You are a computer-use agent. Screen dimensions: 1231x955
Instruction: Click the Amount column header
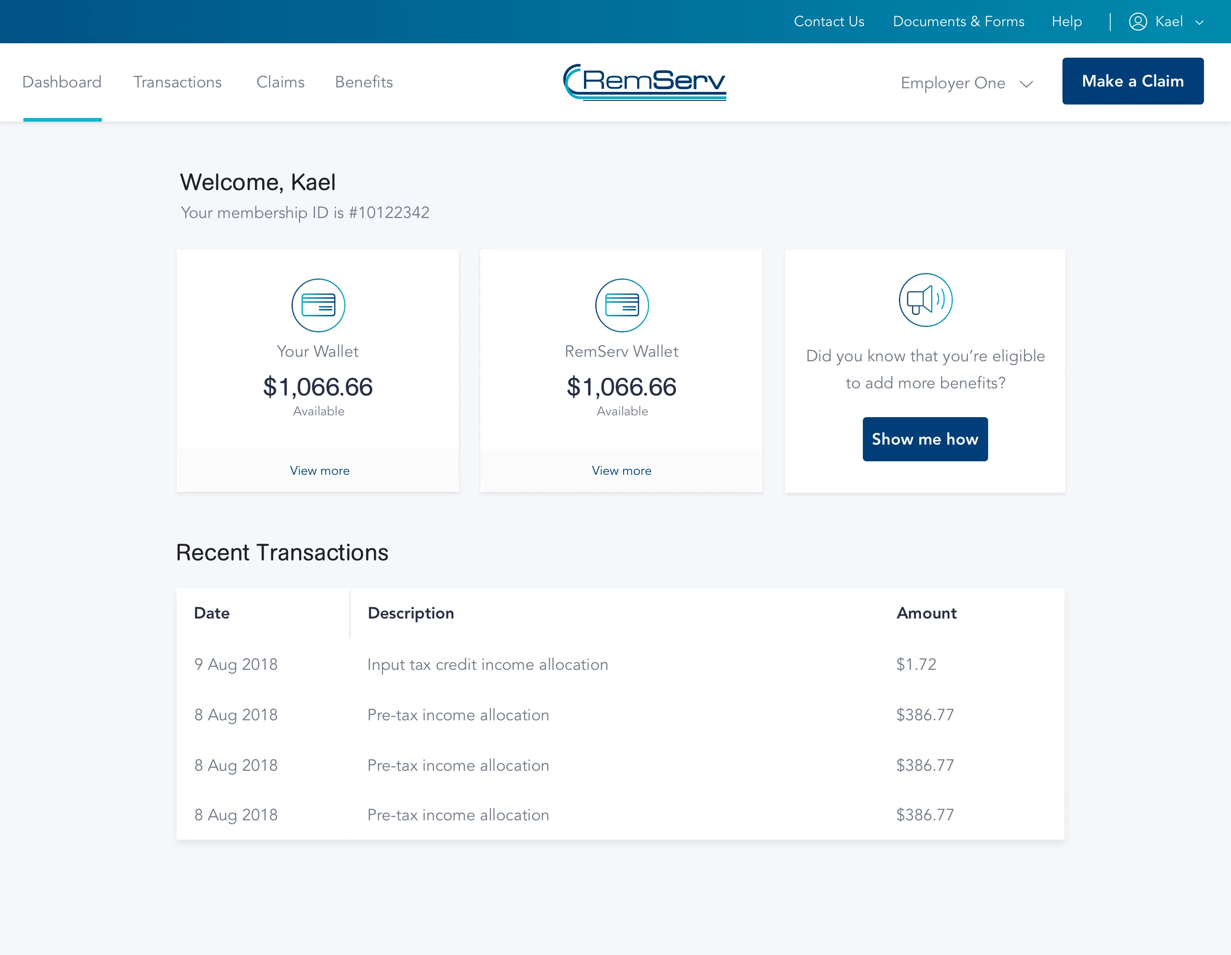click(x=927, y=613)
